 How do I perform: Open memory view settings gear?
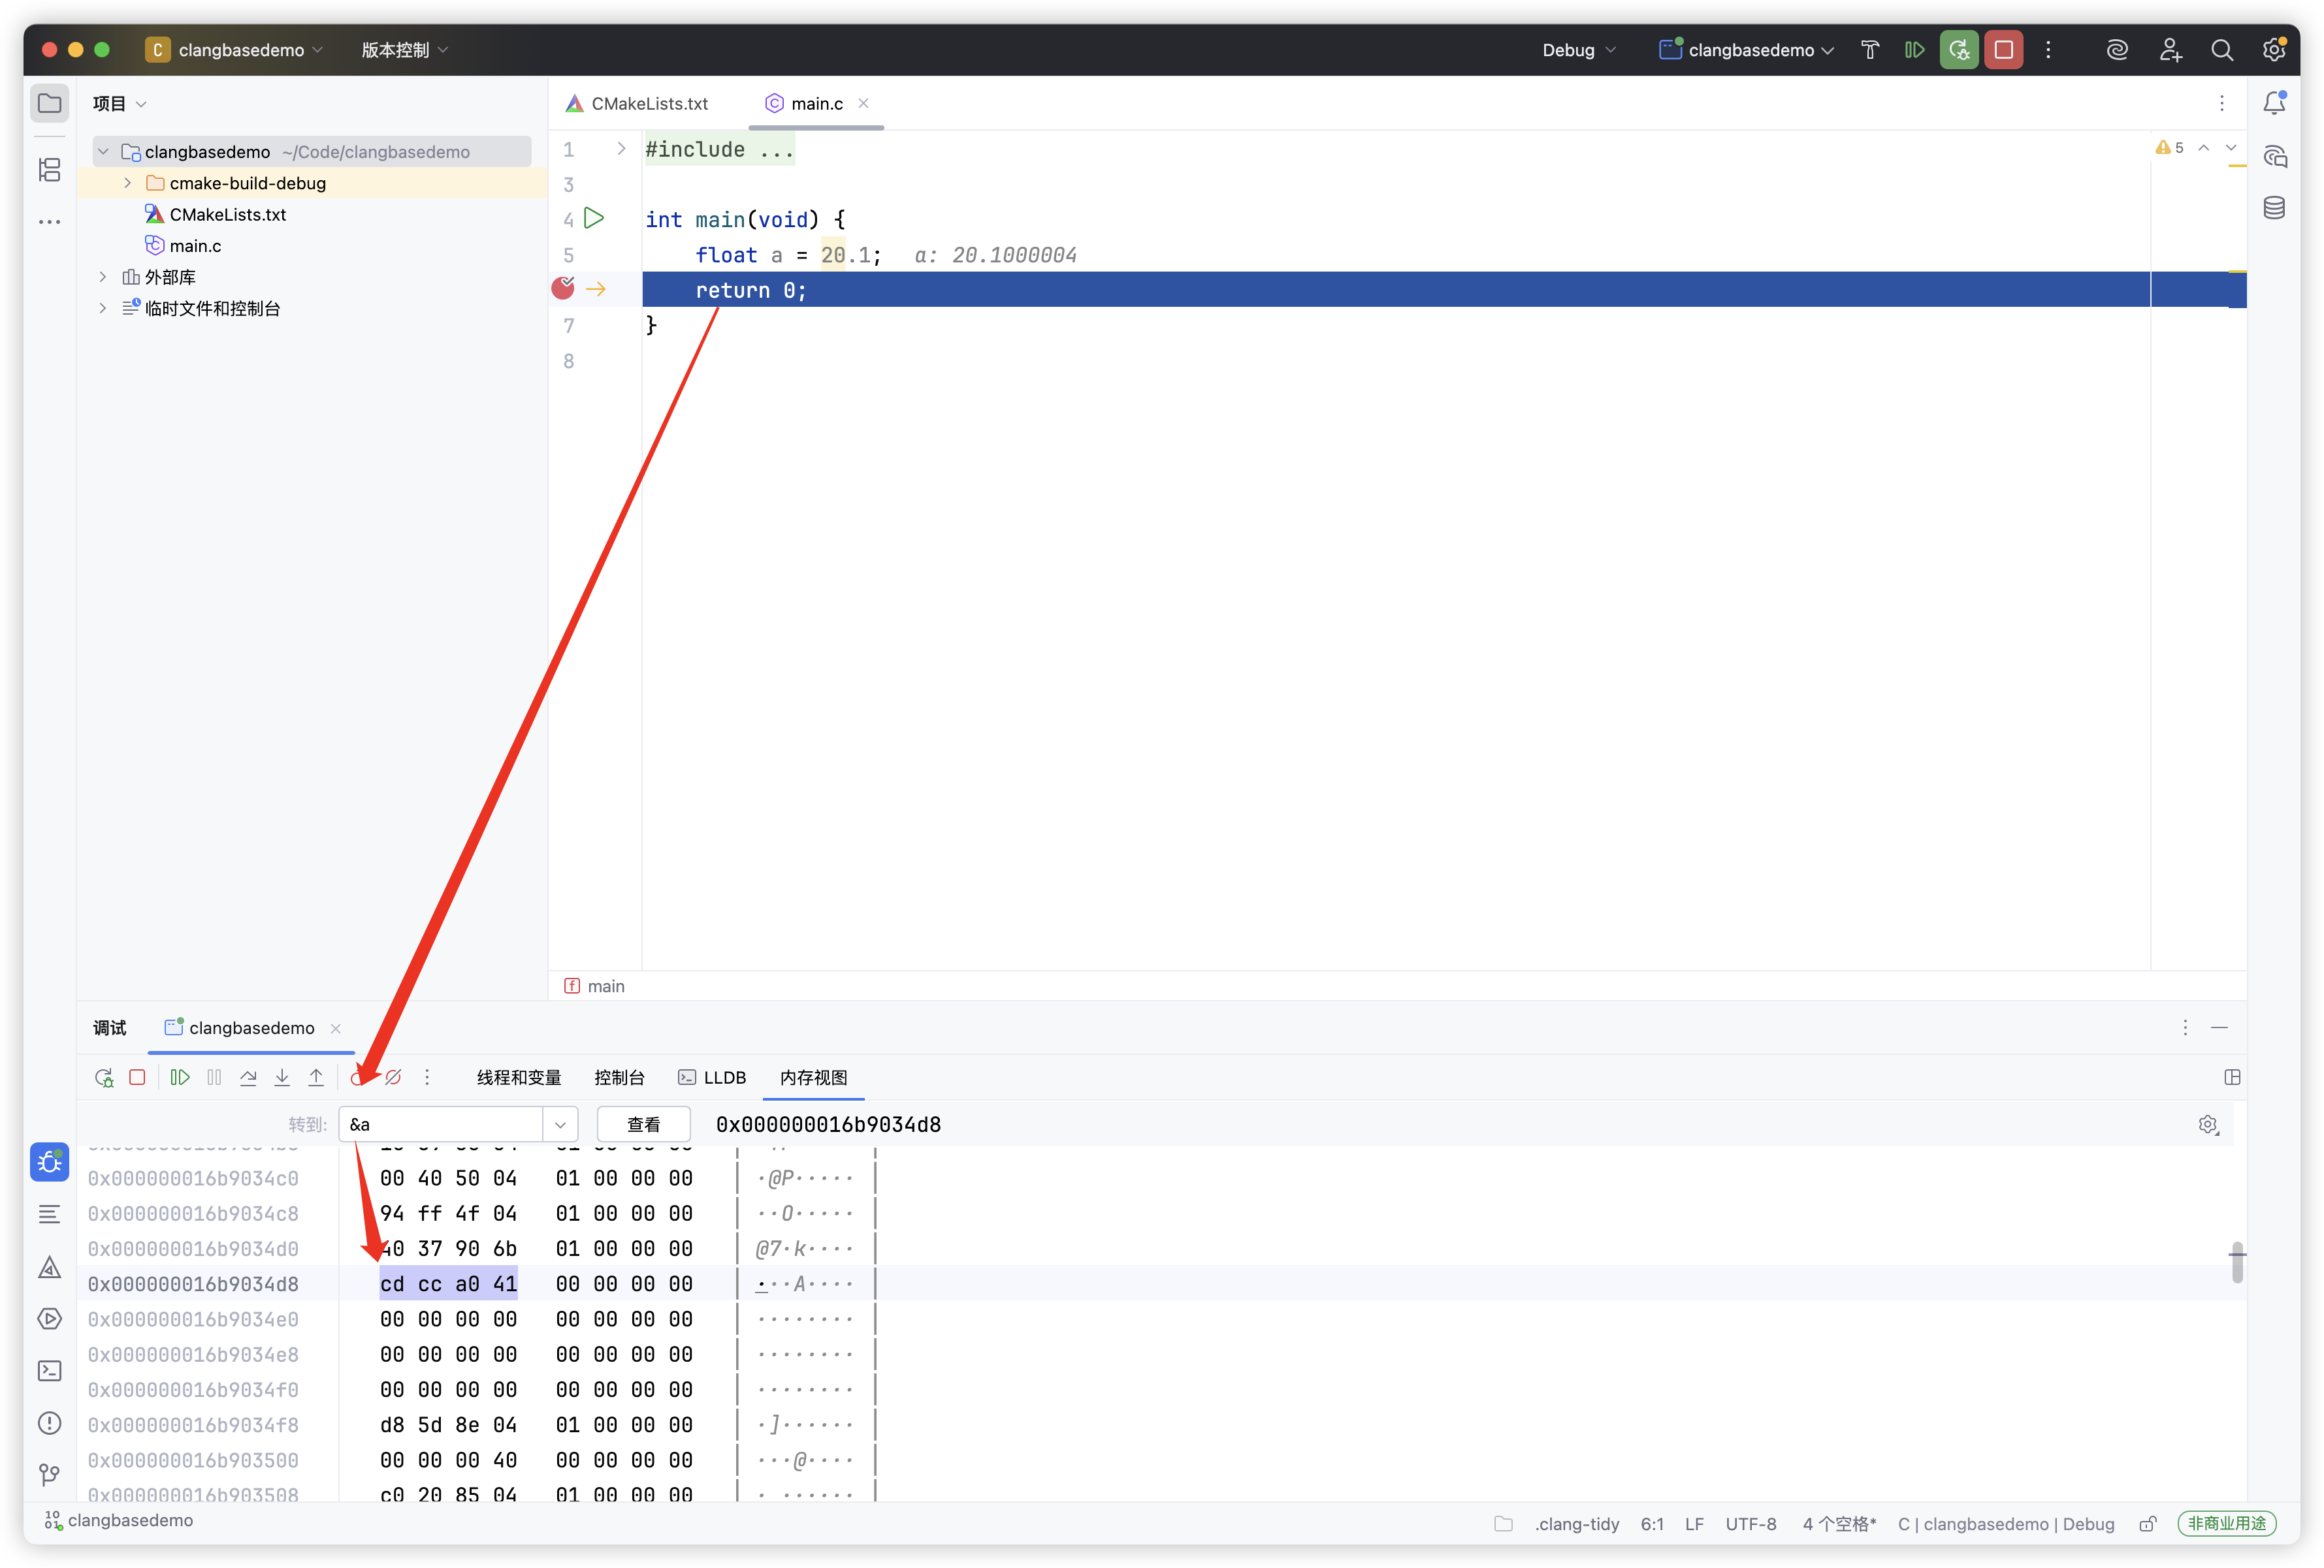tap(2208, 1125)
